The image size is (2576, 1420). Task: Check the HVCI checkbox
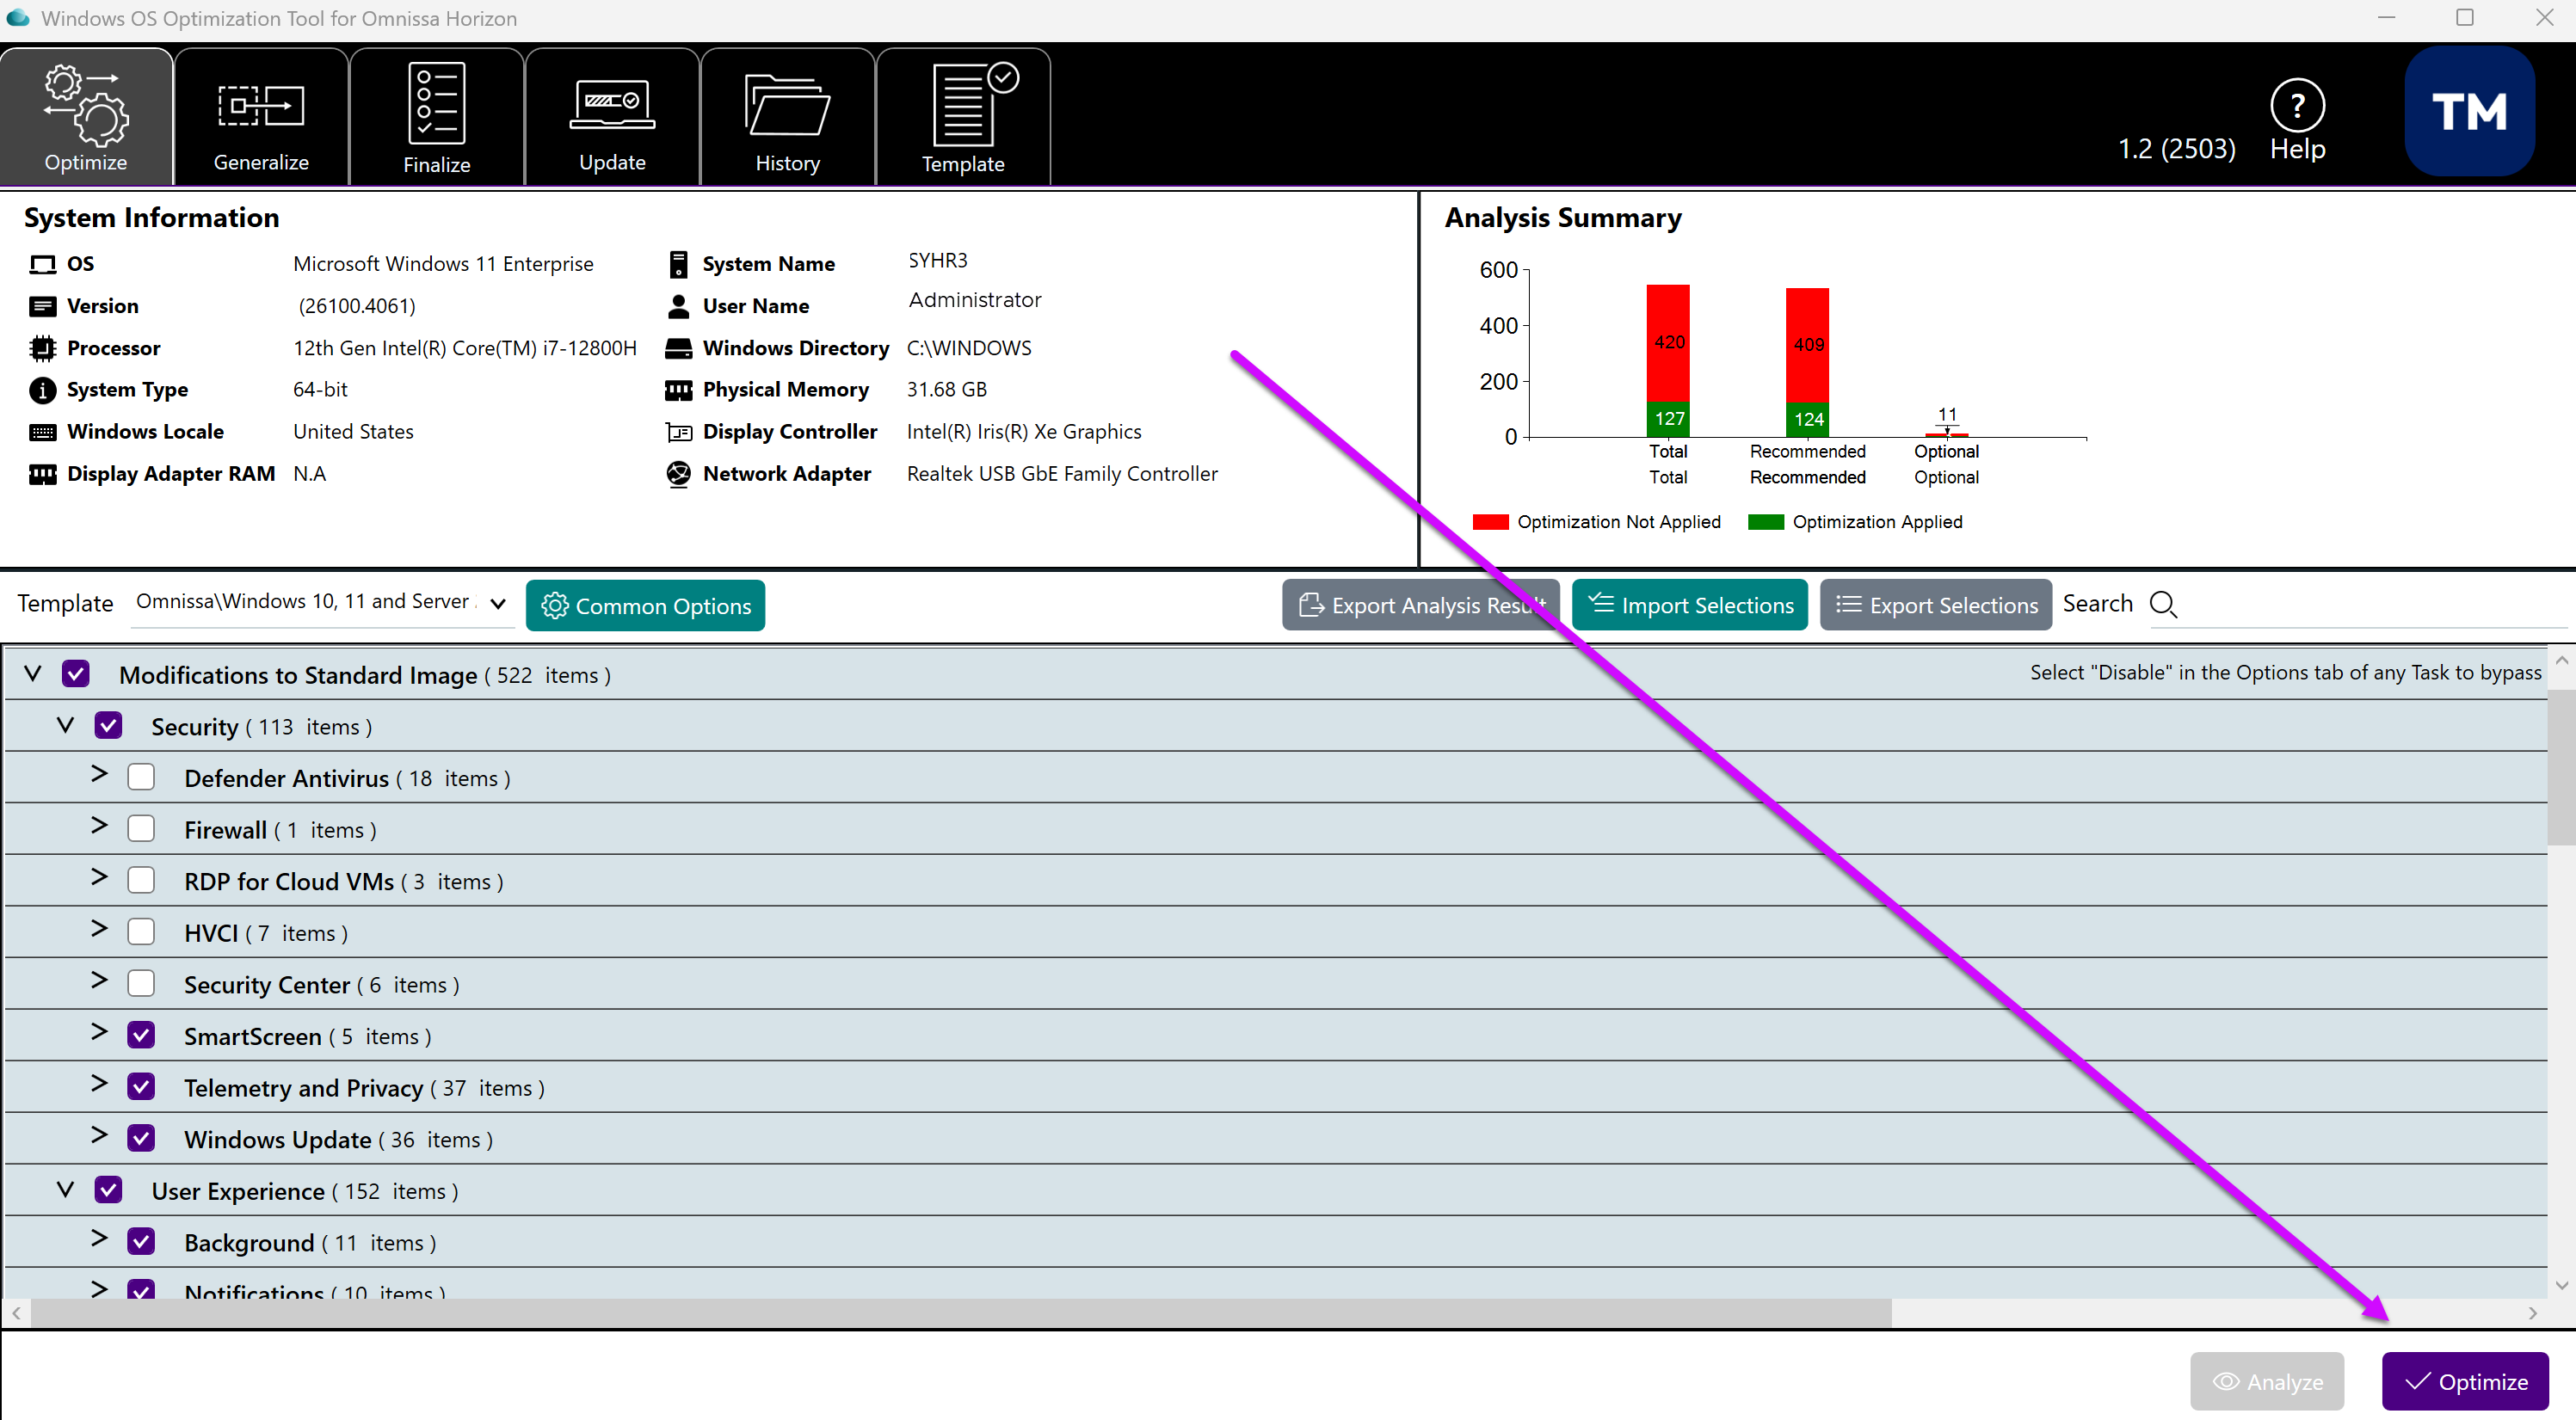tap(141, 932)
